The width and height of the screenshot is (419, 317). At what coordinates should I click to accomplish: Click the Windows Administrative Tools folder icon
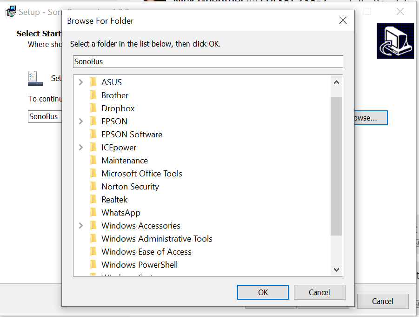[x=93, y=239]
